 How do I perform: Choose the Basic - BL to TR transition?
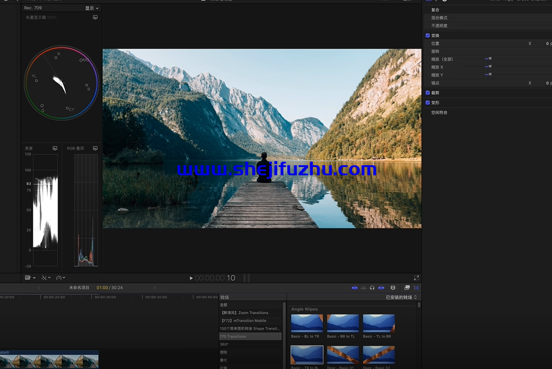point(307,323)
